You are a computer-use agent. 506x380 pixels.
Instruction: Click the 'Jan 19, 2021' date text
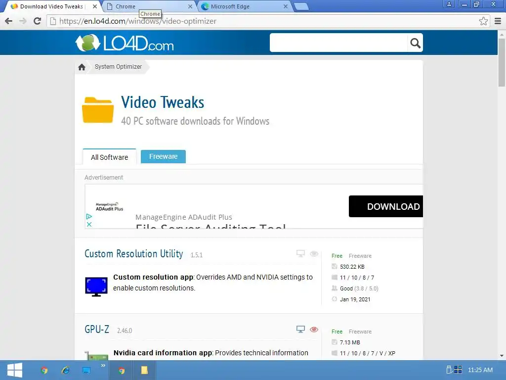(x=355, y=299)
